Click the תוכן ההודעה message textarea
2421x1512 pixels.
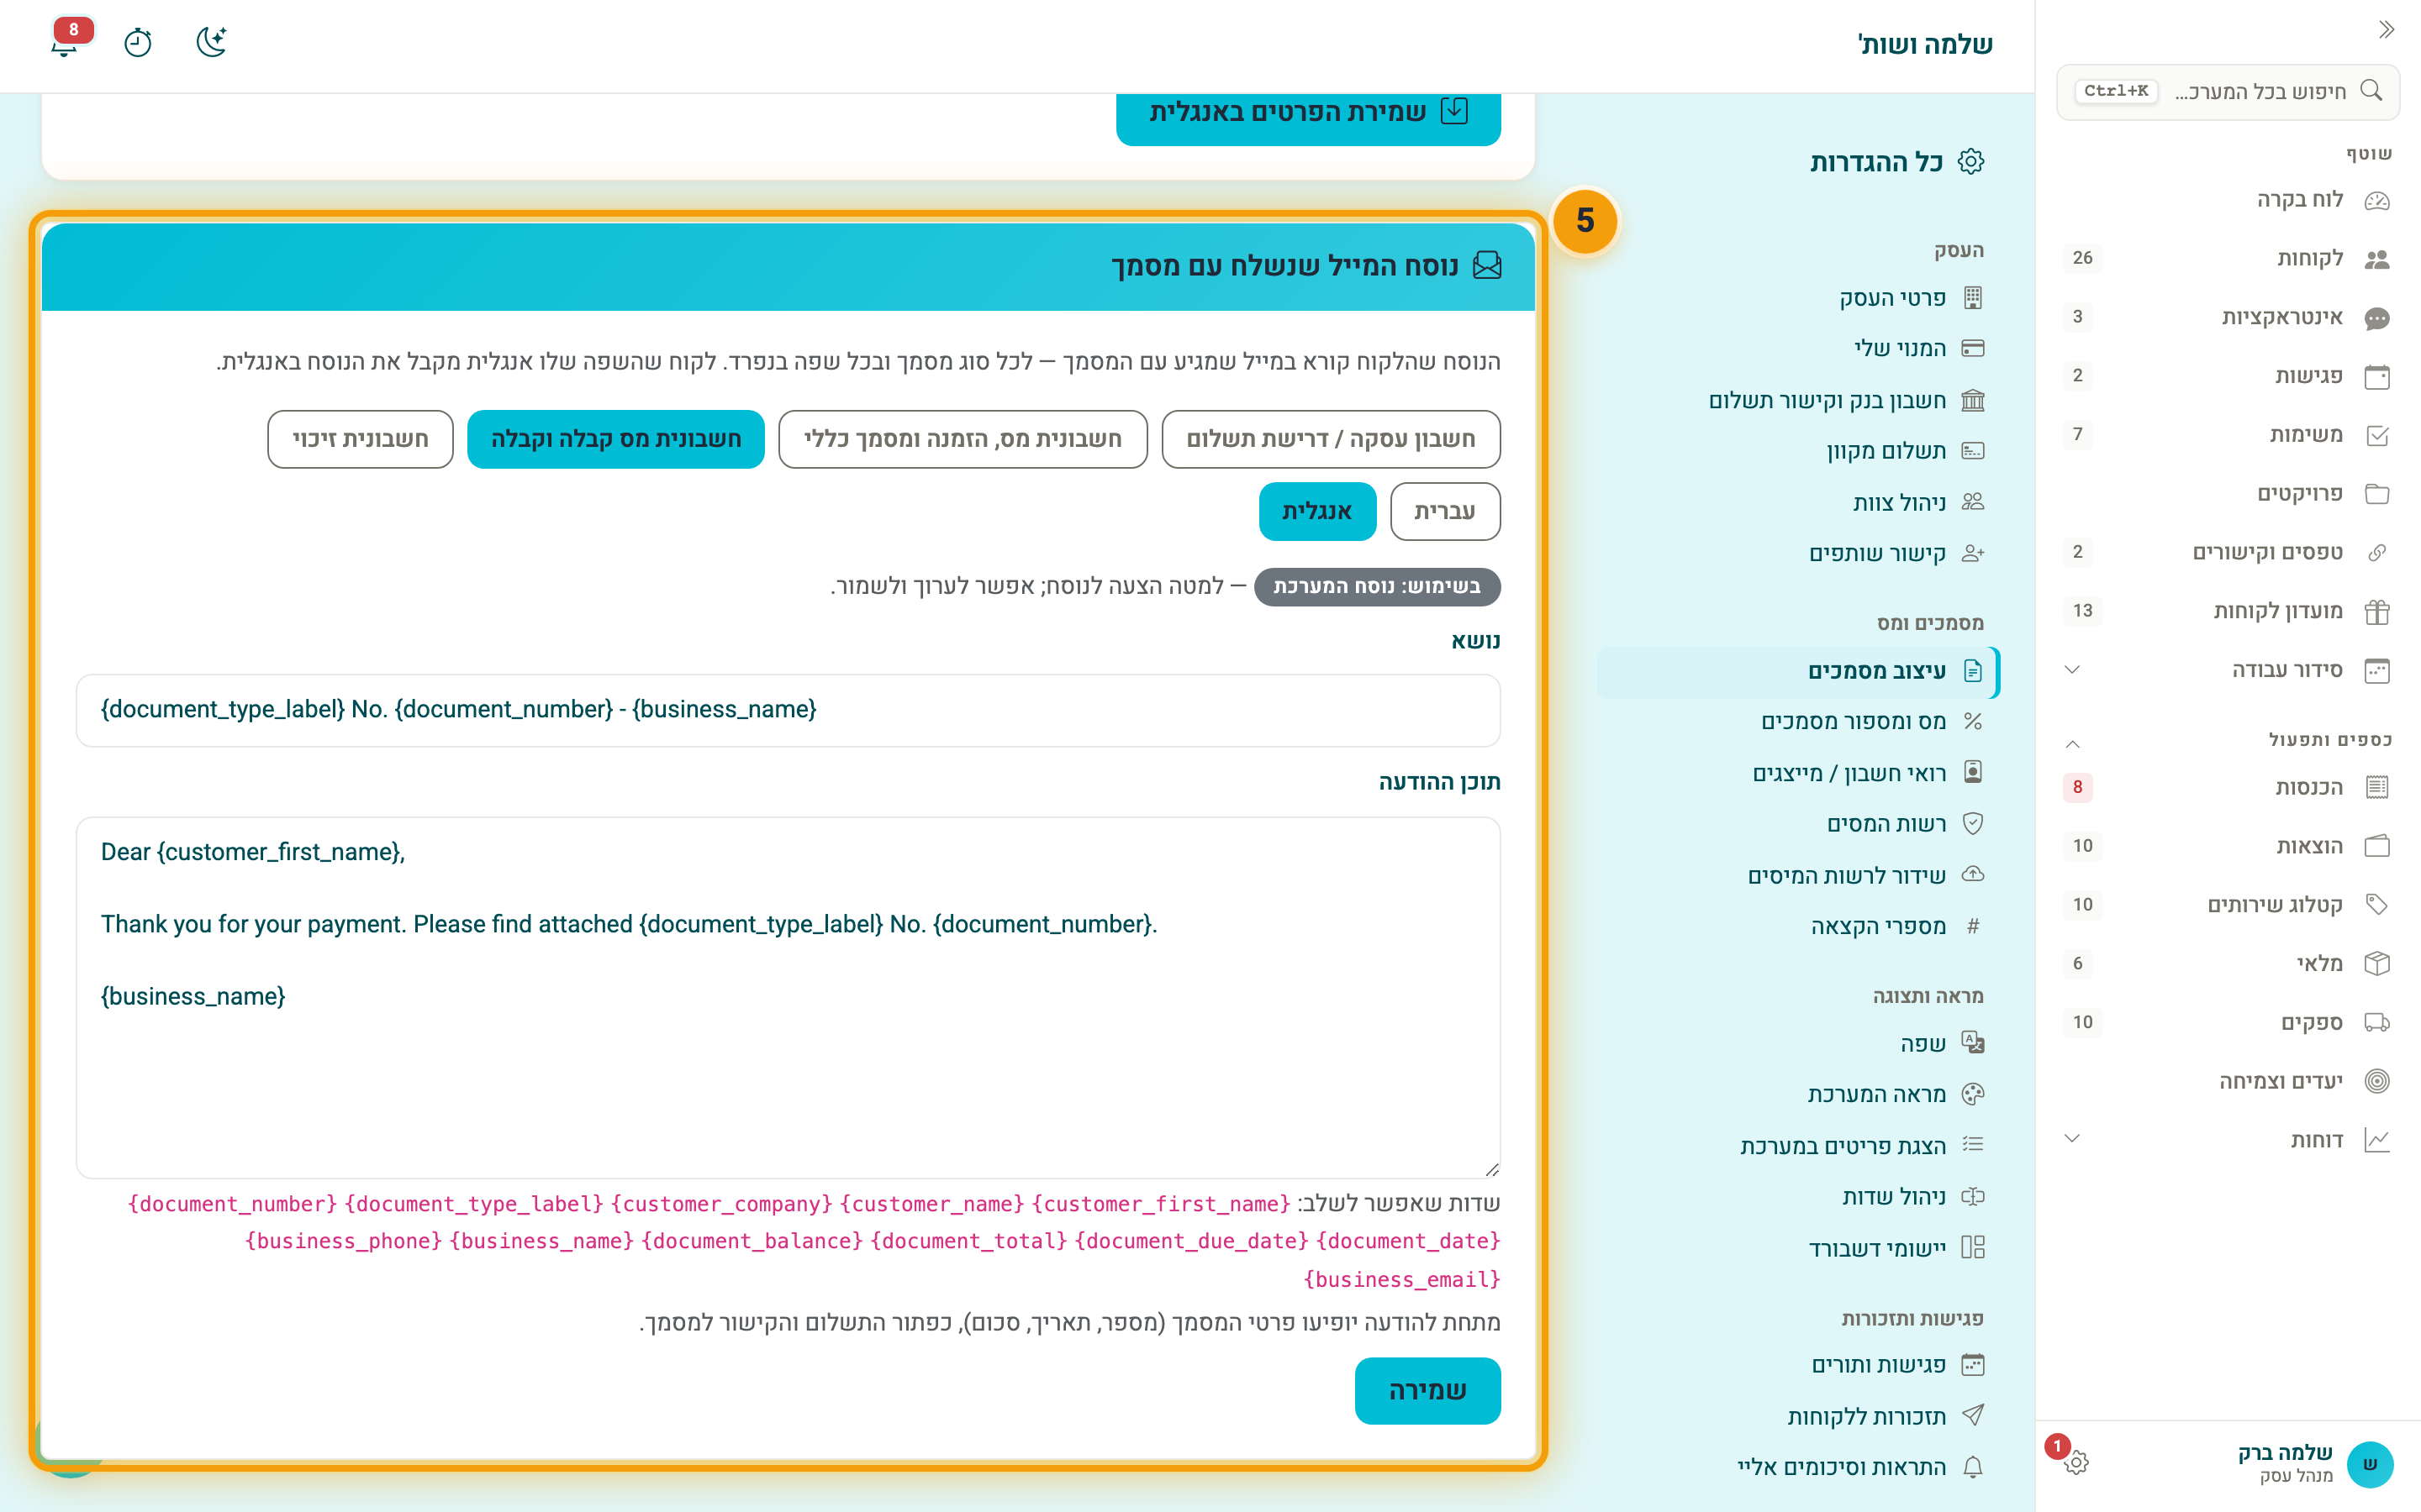click(x=789, y=998)
